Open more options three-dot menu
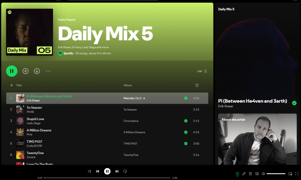Screen dimensions: 301x180 48,71
